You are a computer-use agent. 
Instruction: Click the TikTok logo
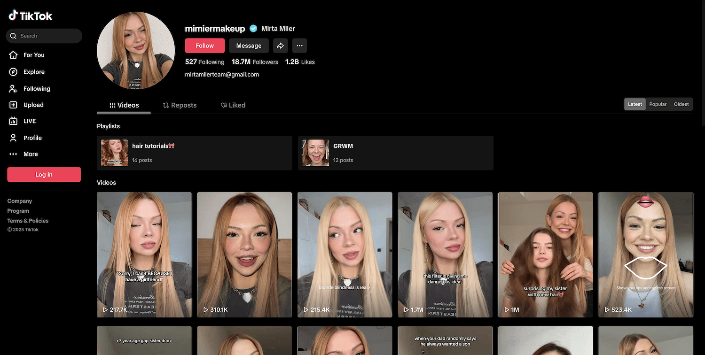[30, 15]
